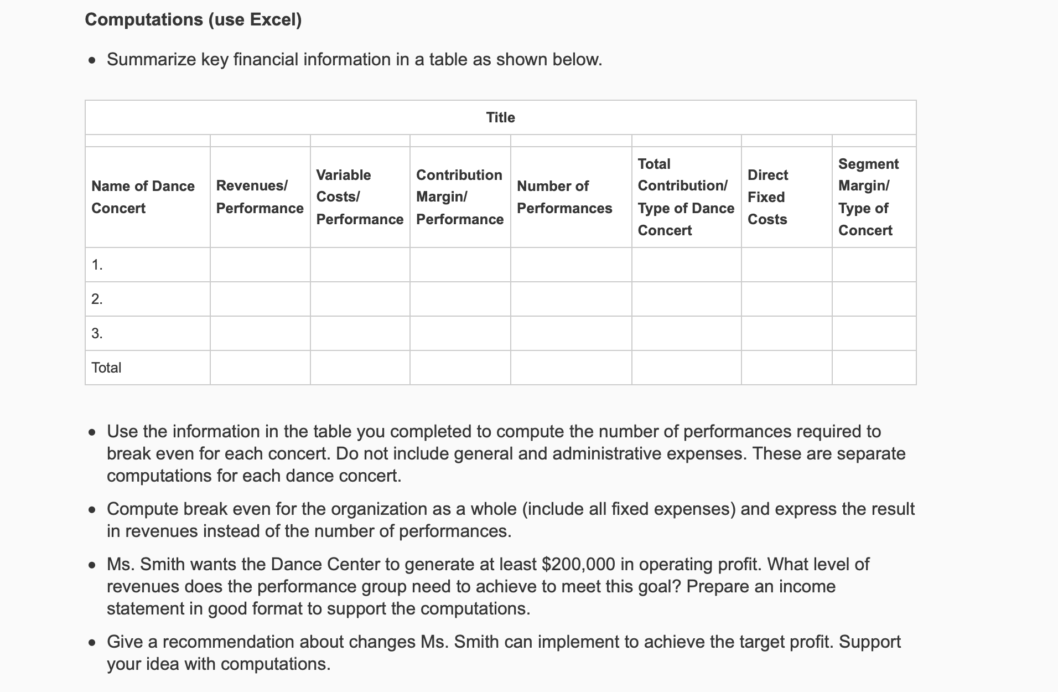Click the 'Variable Costs/ Performance' header
1058x692 pixels.
coord(360,197)
